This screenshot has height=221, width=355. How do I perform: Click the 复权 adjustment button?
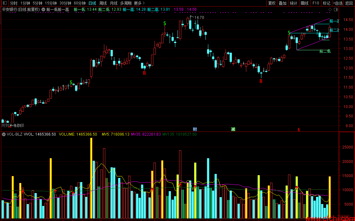tap(272, 3)
